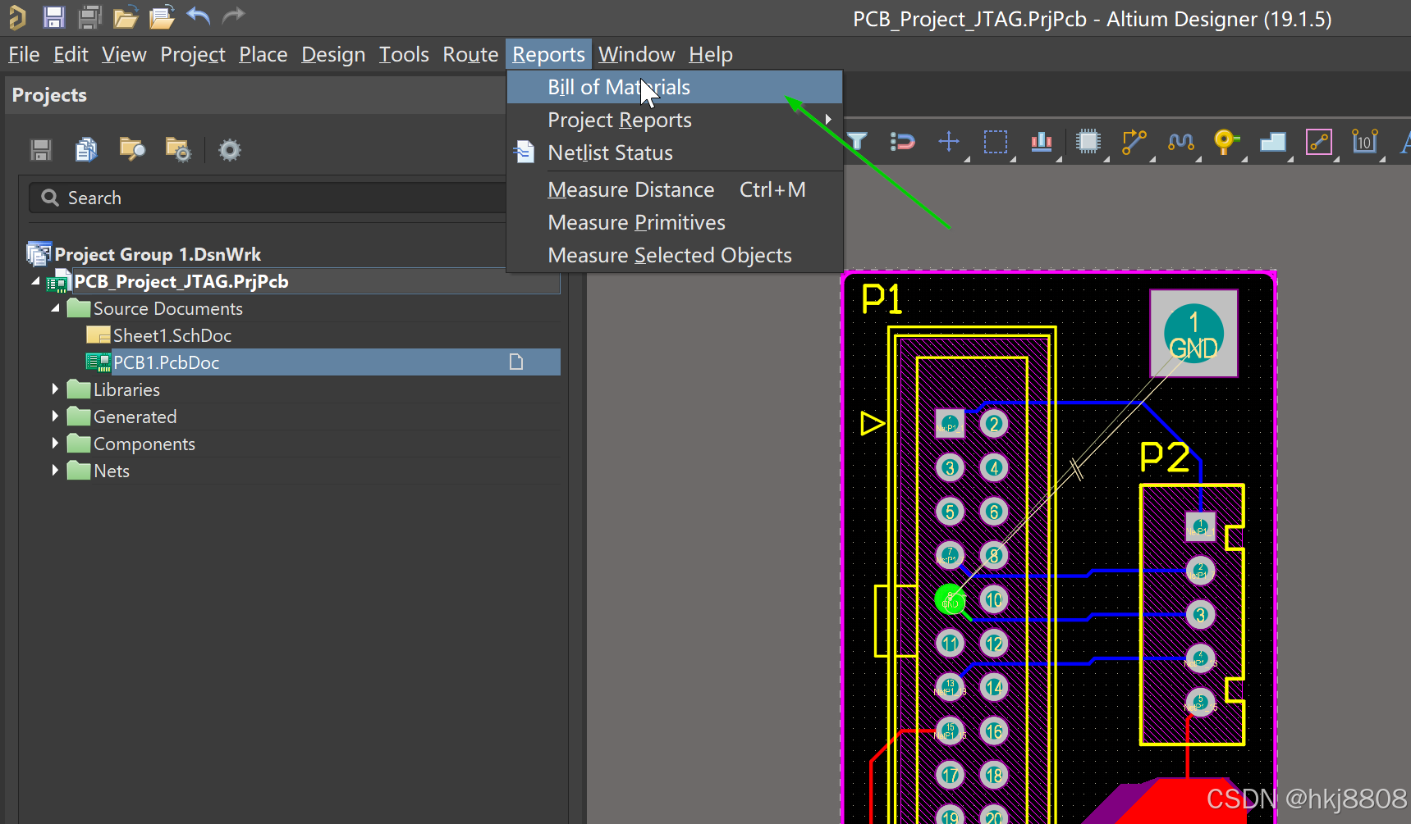The height and width of the screenshot is (824, 1411).
Task: Open the Project Reports submenu arrow
Action: (x=828, y=120)
